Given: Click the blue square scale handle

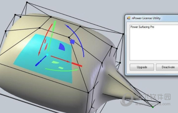Looking at the screenshot, I should (72, 42).
